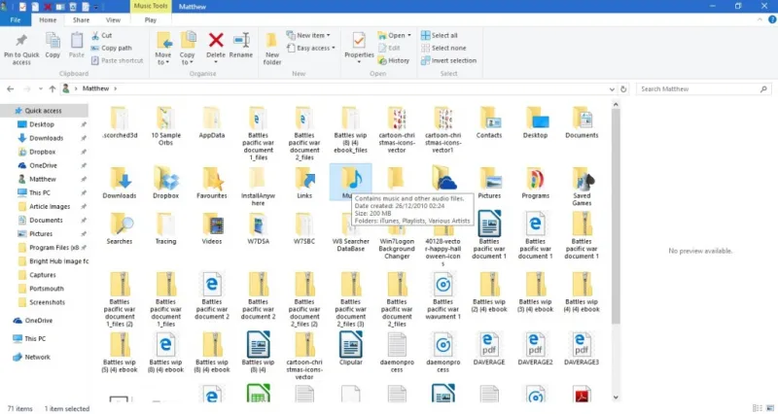Click Select all in the ribbon
Screen dimensions: 778x414
[x=443, y=35]
